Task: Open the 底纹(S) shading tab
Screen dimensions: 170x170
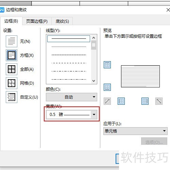Action: pyautogui.click(x=62, y=21)
